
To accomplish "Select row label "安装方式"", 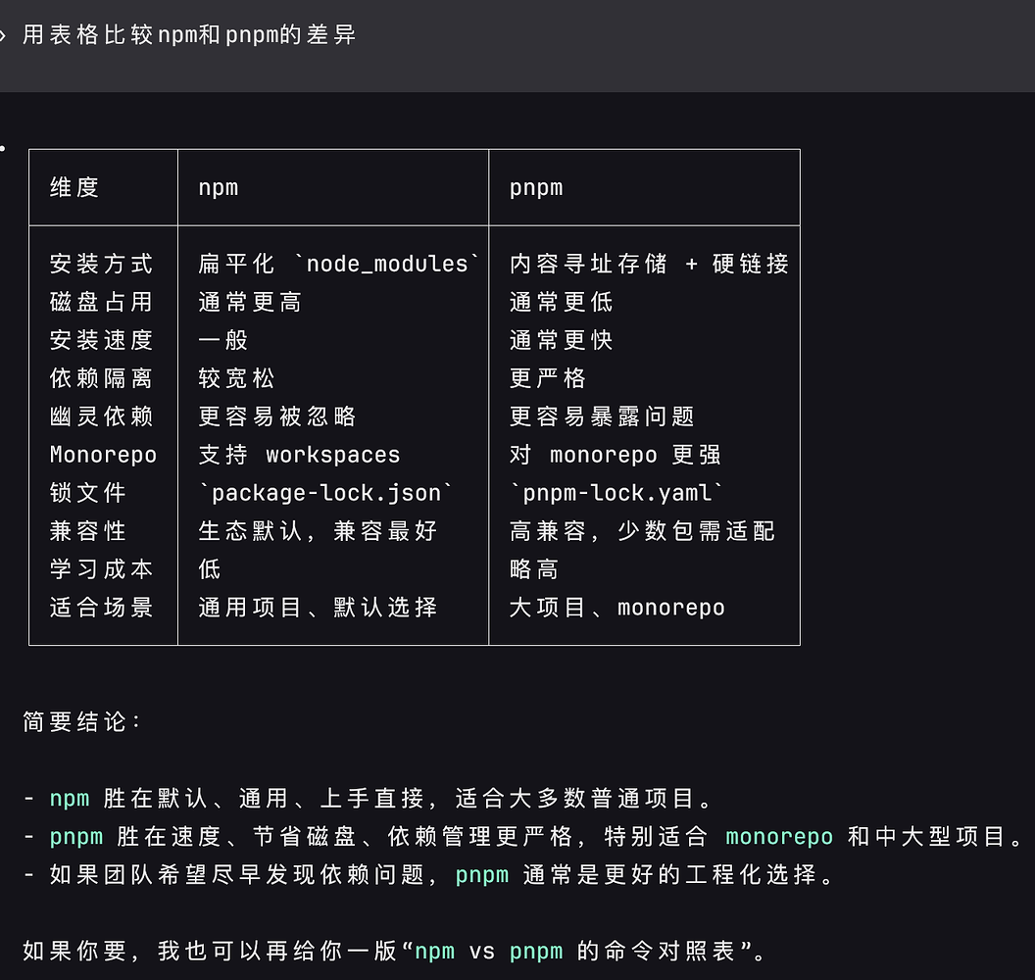I will [x=102, y=264].
